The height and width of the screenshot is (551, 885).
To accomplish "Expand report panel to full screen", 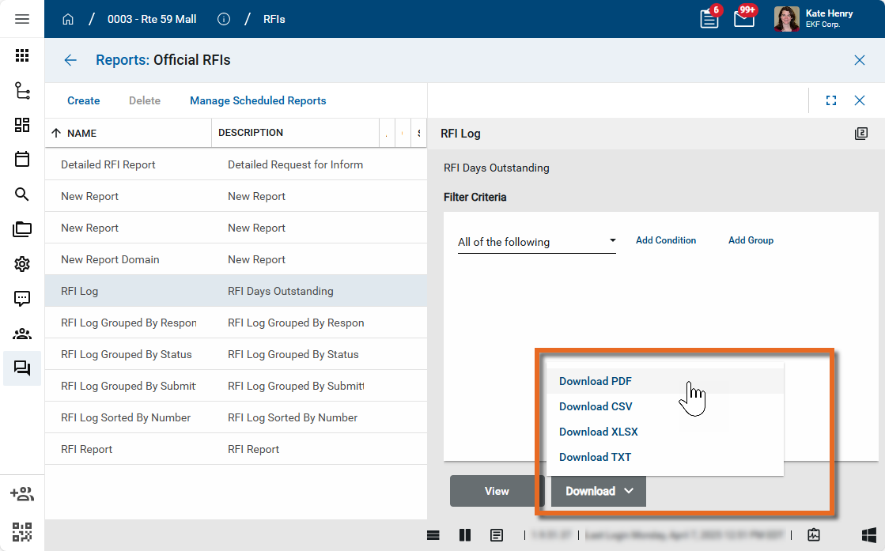I will coord(830,100).
